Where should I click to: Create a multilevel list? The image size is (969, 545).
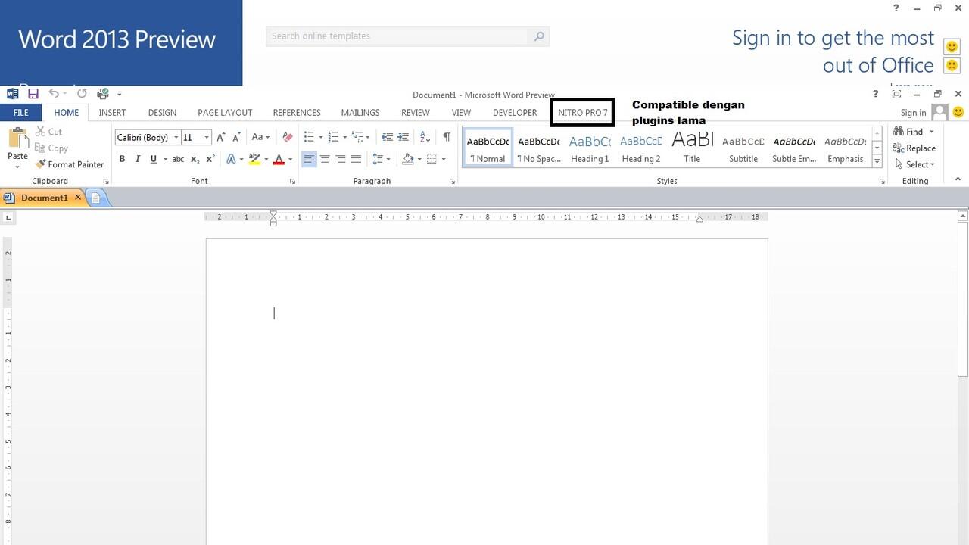tap(358, 137)
